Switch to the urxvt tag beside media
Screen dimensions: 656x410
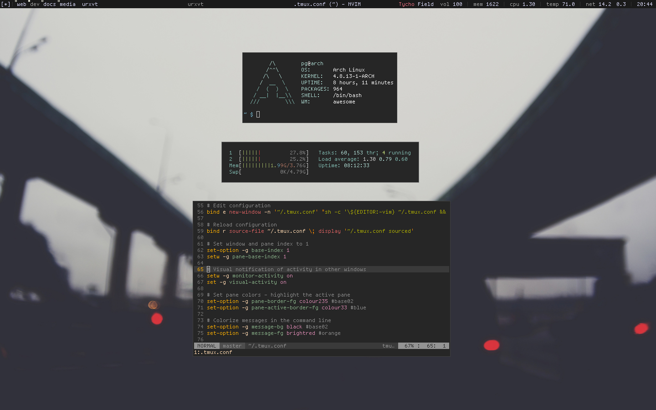90,4
